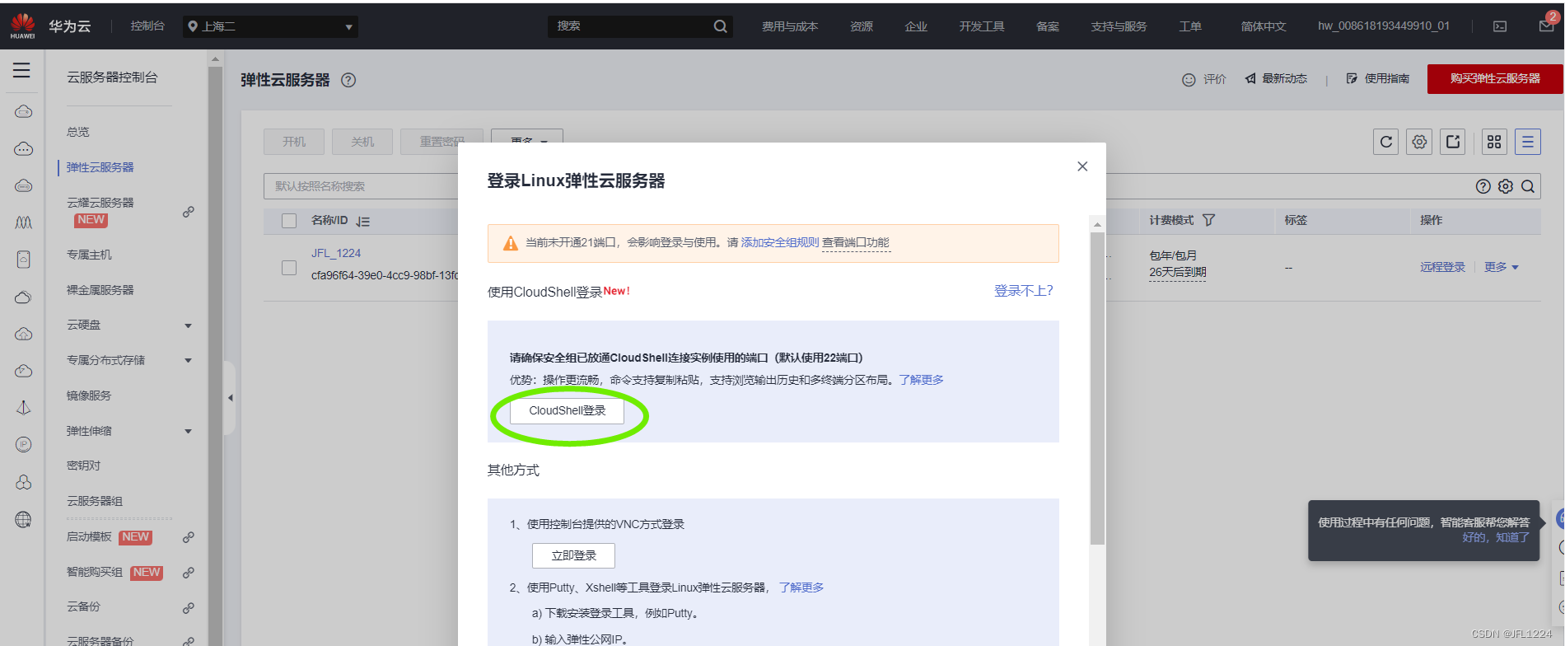Viewport: 1565px width, 646px height.
Task: Click 了解更多 link after 多终端分区布局
Action: coord(921,380)
